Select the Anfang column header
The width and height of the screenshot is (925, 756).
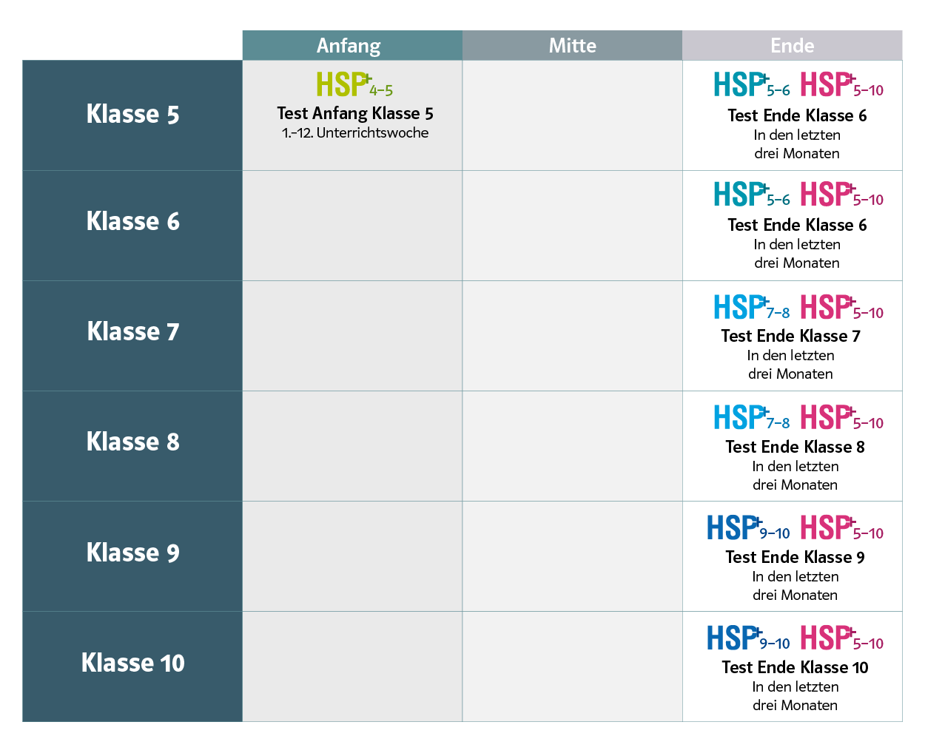[352, 45]
